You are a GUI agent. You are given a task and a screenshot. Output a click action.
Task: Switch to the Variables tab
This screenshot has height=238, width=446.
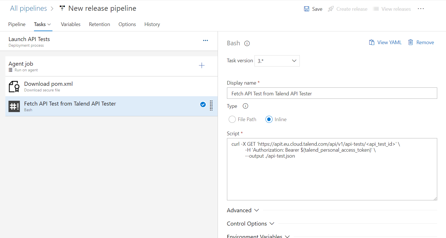[71, 24]
